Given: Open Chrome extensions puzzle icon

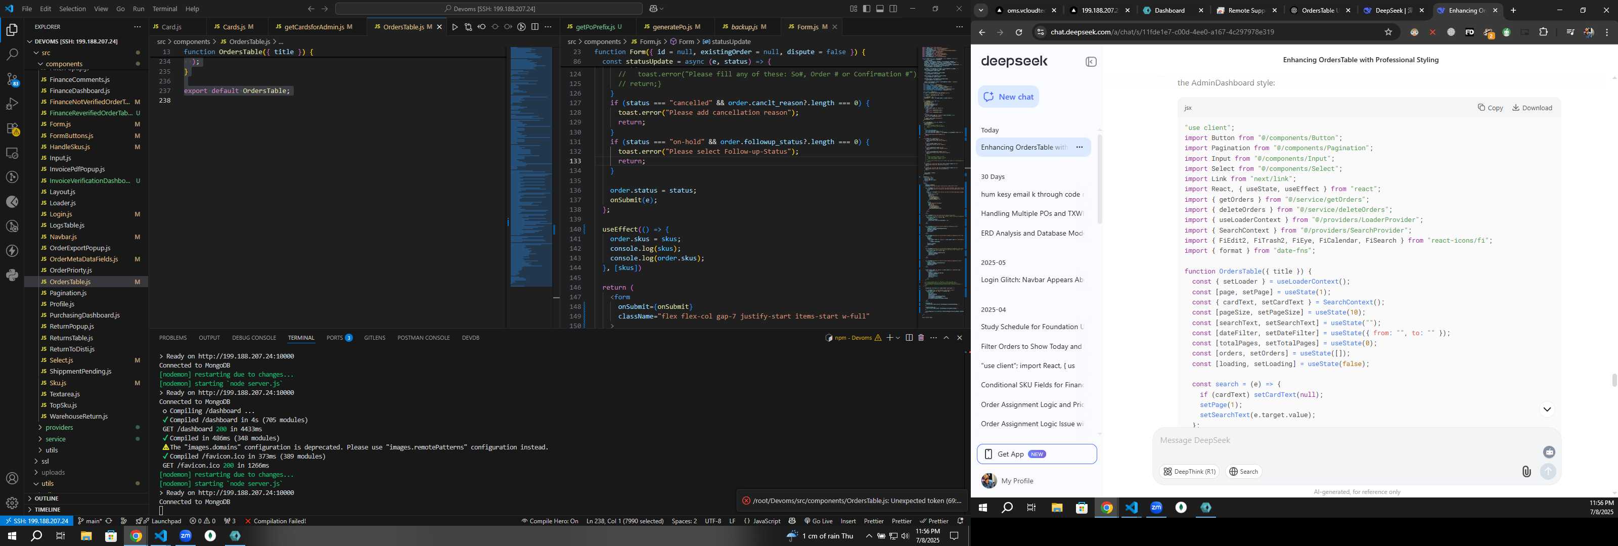Looking at the screenshot, I should [1543, 33].
